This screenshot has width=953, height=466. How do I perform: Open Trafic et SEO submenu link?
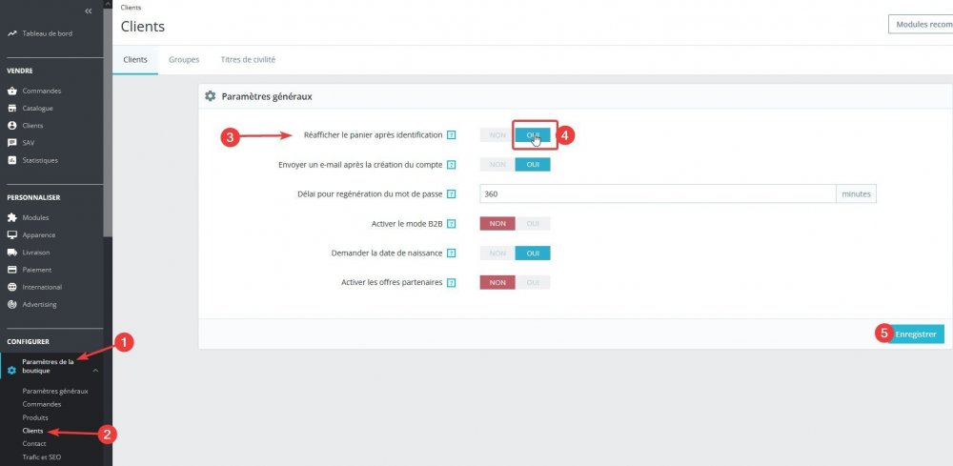tap(42, 456)
